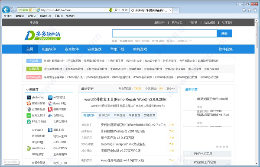Click the red K 快用苹果助手 icon

click(50, 109)
